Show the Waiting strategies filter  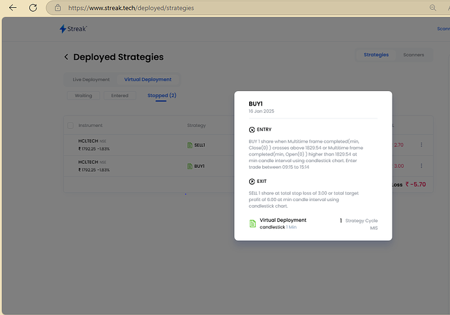tap(83, 96)
